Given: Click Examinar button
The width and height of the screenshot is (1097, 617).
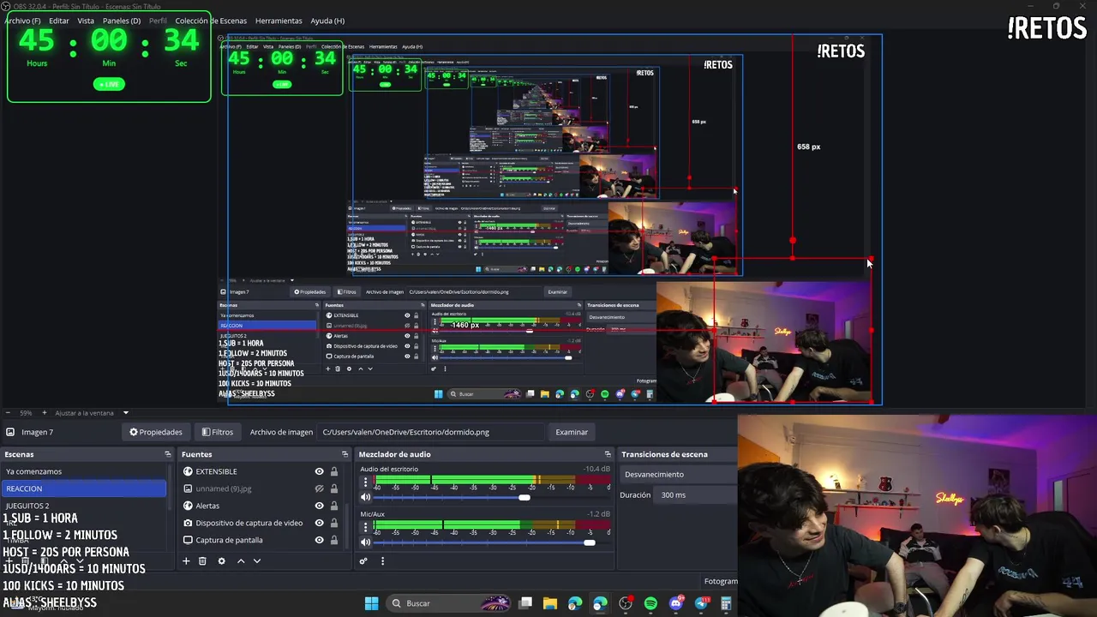Looking at the screenshot, I should point(572,432).
